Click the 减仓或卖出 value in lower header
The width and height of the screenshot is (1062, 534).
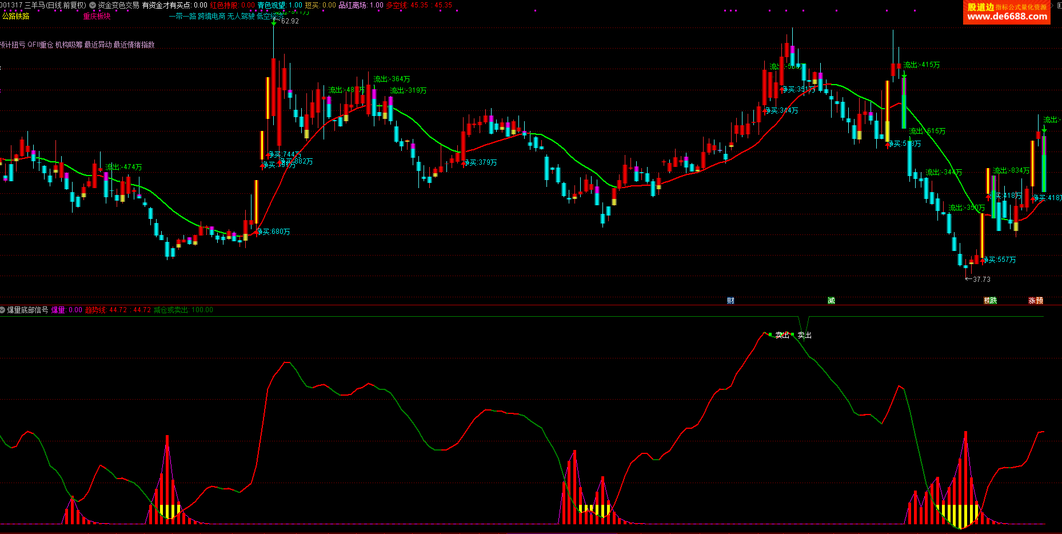pos(183,310)
